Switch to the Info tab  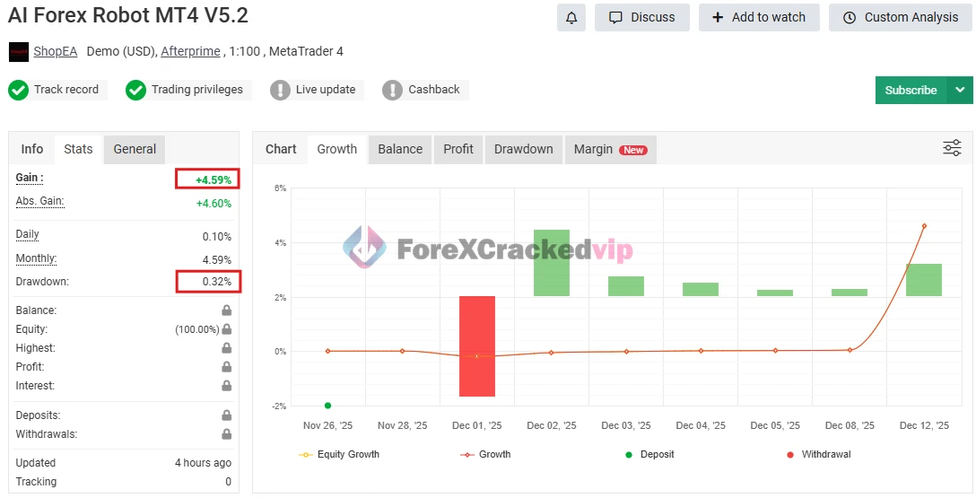click(x=31, y=149)
